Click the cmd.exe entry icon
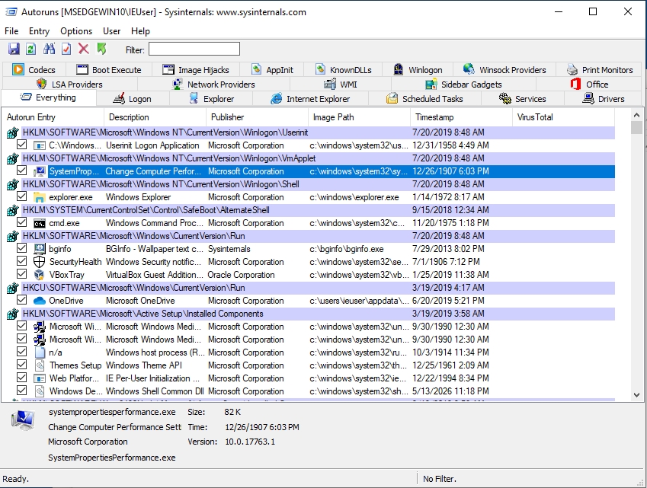 pos(40,223)
